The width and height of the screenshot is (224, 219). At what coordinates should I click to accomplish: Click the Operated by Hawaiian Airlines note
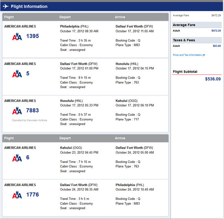[x=29, y=120]
